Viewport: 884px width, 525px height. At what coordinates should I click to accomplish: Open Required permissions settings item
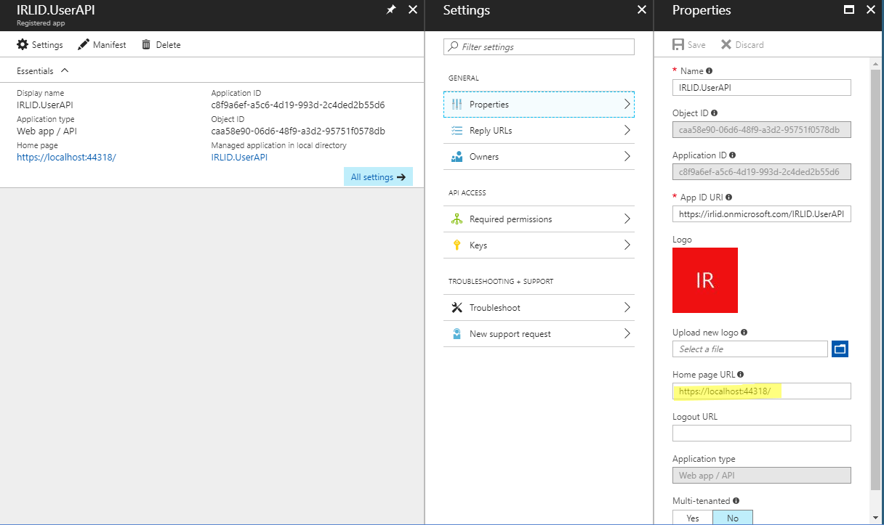point(539,219)
